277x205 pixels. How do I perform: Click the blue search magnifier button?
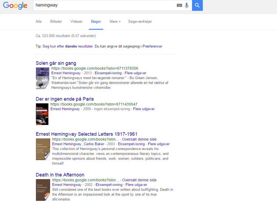pos(197,6)
